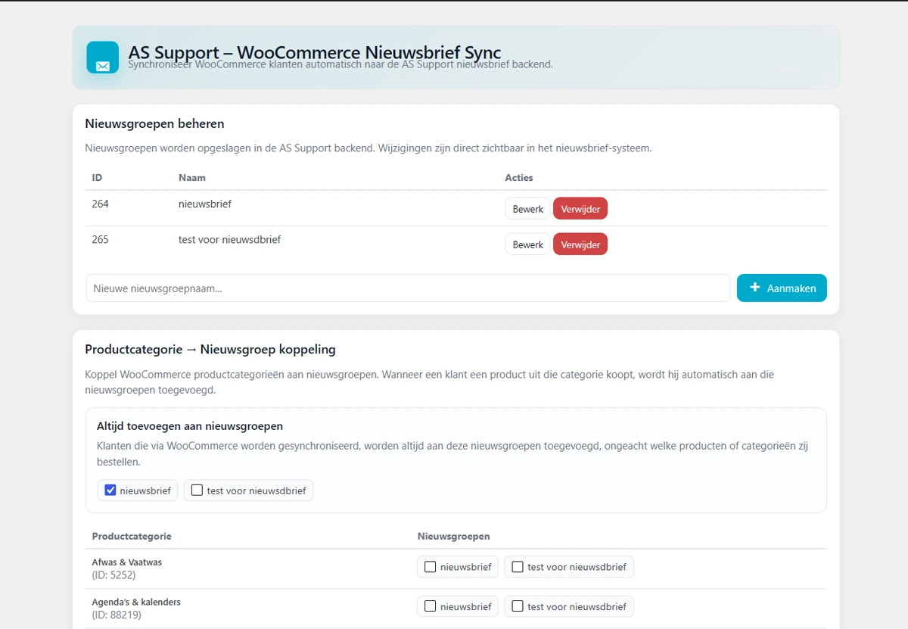Focus the Nieuwe nieuwsgroepnaam input field

[408, 288]
